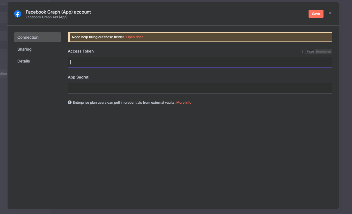
Task: Focus the Access Token input field
Action: pyautogui.click(x=200, y=62)
